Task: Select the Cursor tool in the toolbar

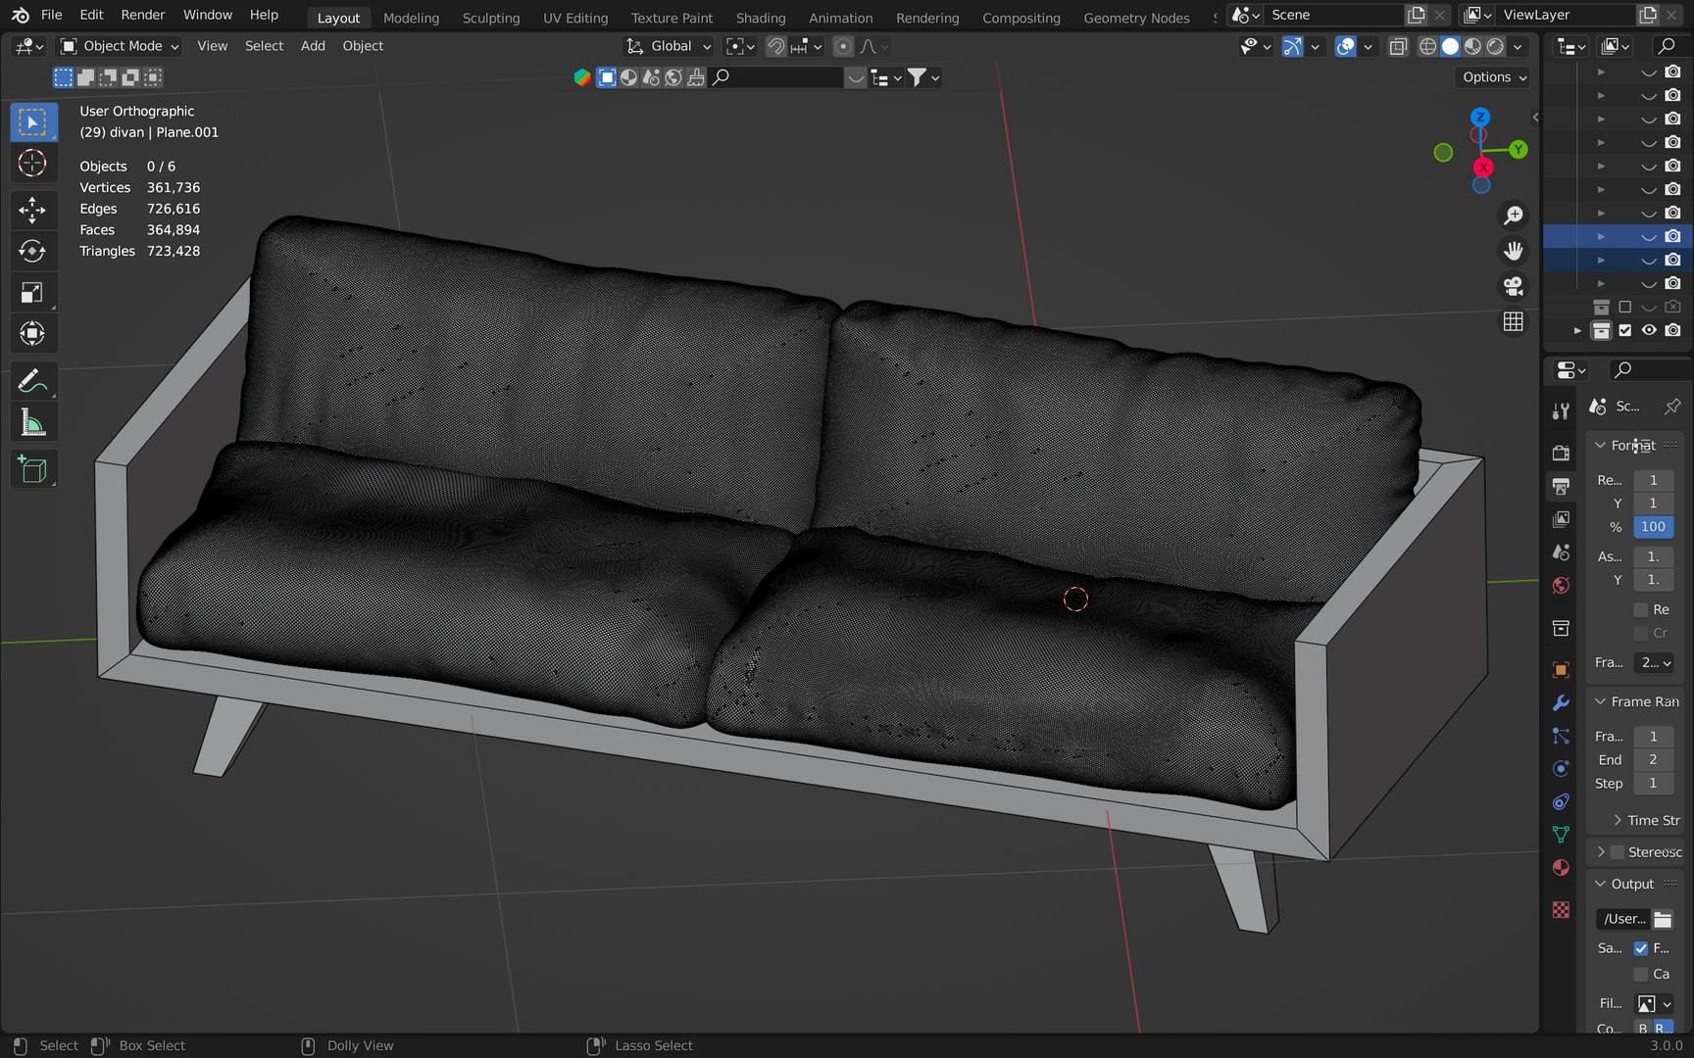Action: click(x=32, y=163)
